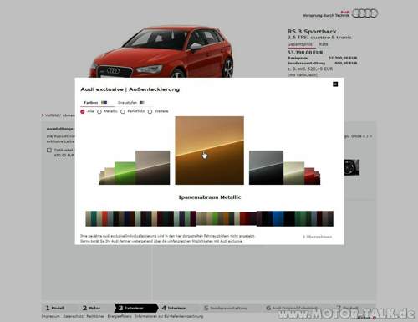Choose the bright green paint swatch
This screenshot has width=418, height=322.
tap(125, 173)
